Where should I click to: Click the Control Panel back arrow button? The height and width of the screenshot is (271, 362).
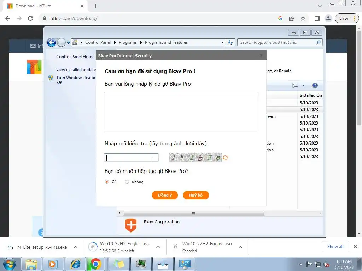pos(51,42)
